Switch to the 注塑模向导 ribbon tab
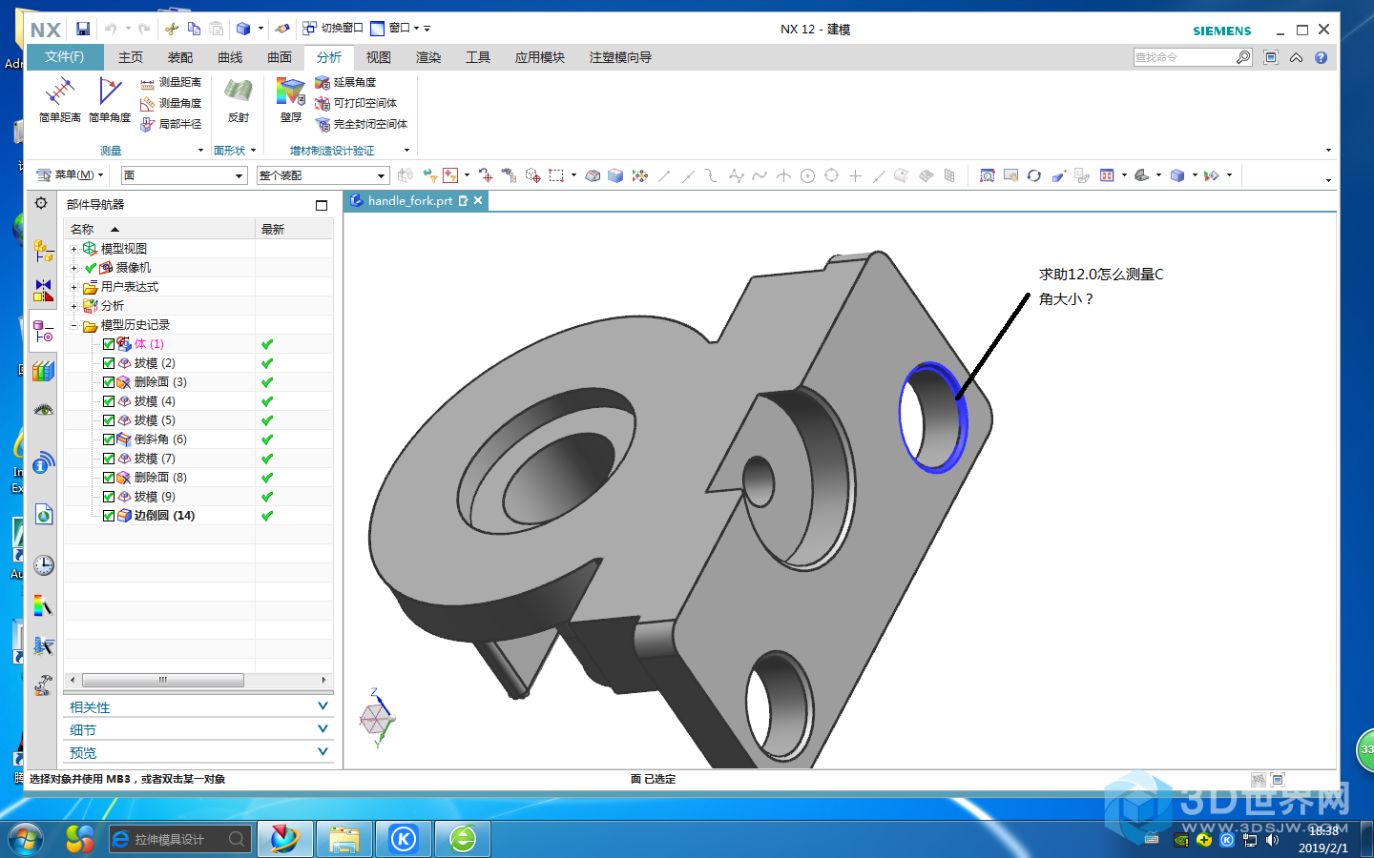The width and height of the screenshot is (1374, 858). point(620,57)
